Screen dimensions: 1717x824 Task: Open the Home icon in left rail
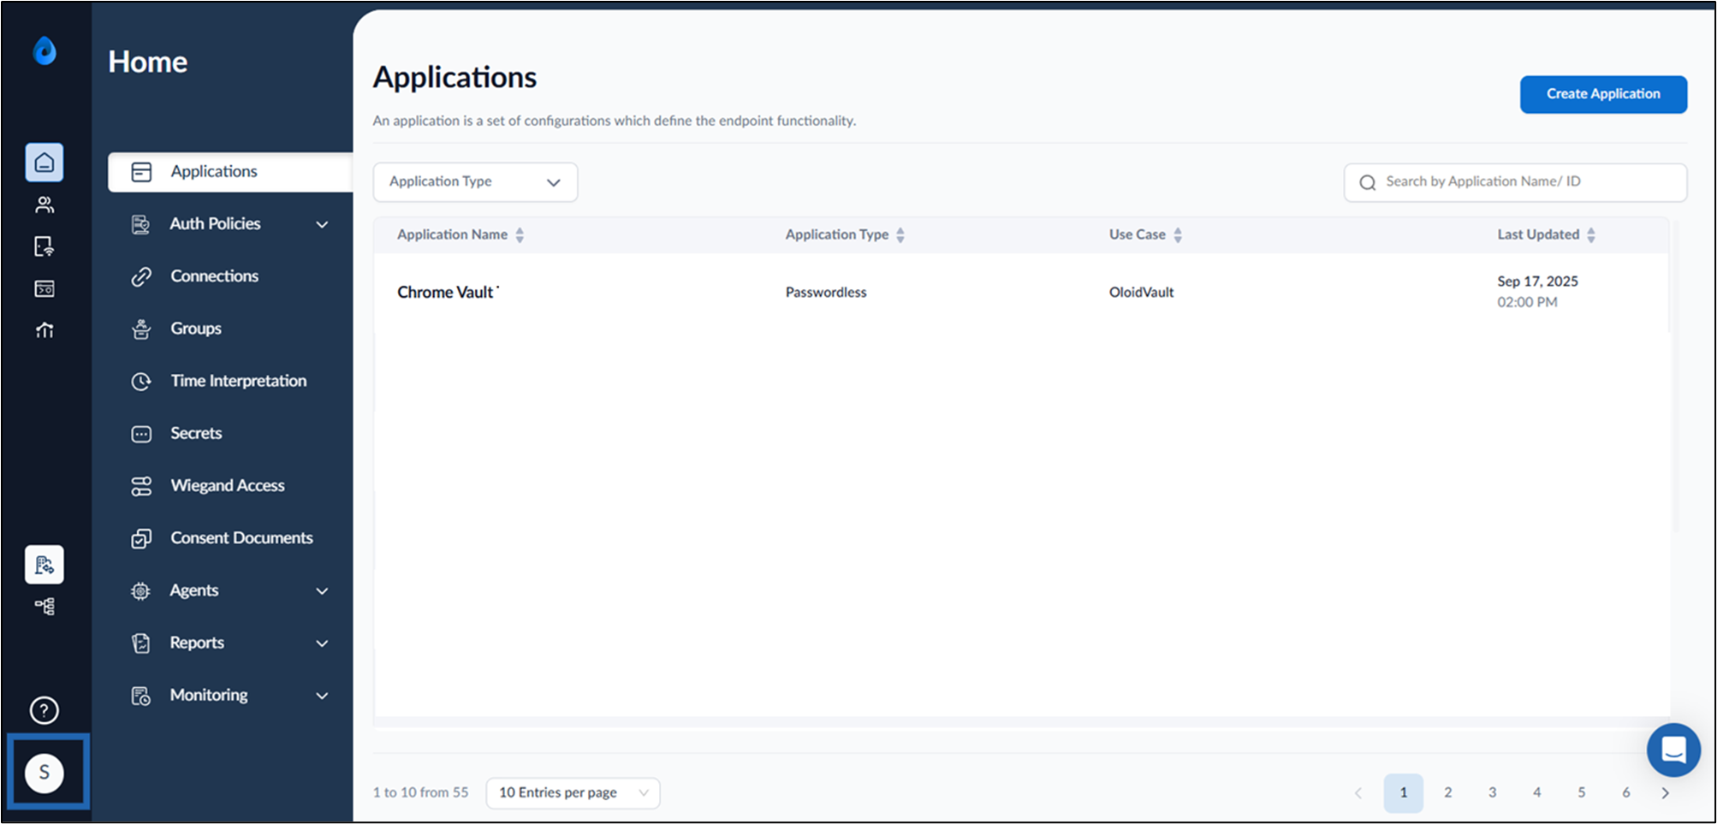(x=45, y=163)
